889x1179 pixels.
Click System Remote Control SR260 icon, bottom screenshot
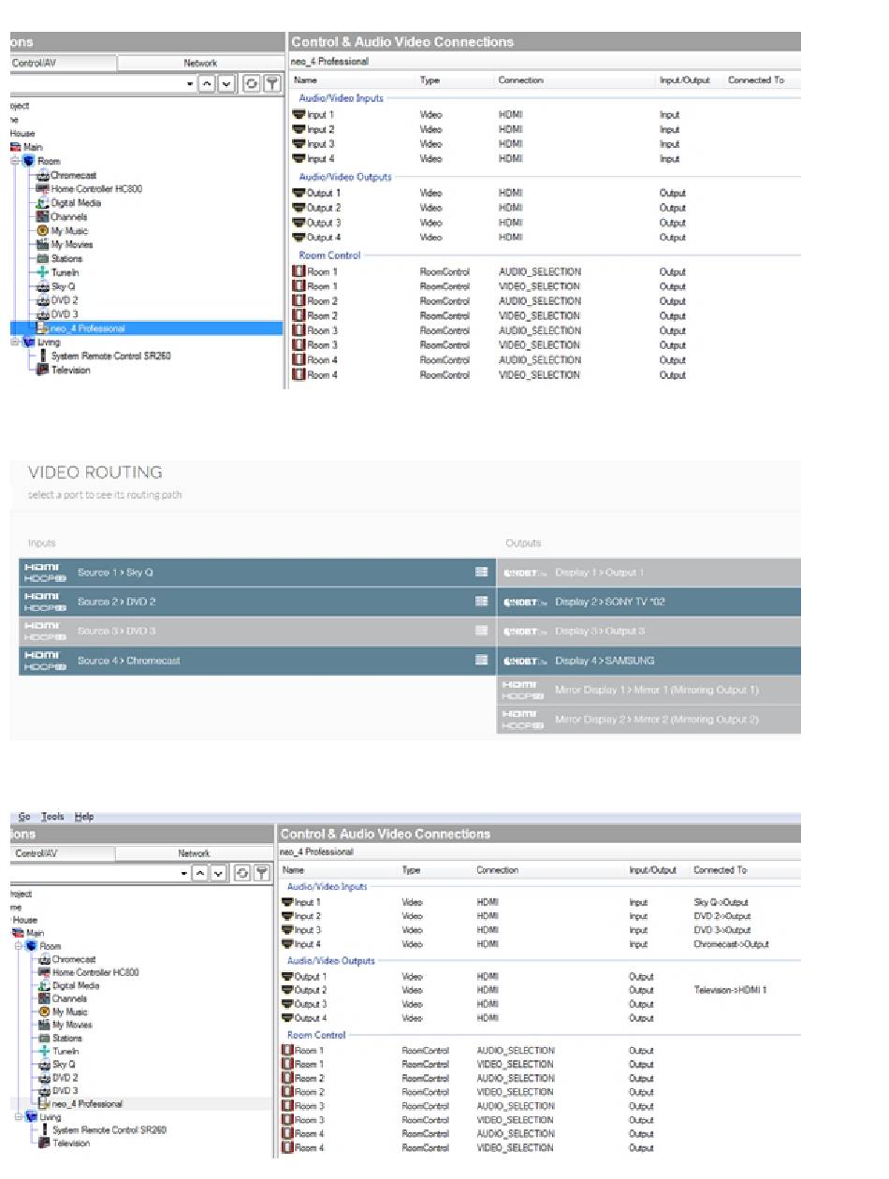(x=44, y=1130)
